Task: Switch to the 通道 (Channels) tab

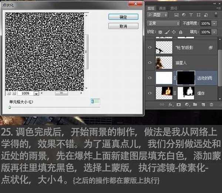Action: pos(162,8)
